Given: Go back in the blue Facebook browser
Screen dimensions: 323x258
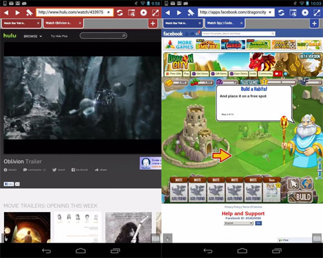Looking at the screenshot, I should tap(168, 13).
